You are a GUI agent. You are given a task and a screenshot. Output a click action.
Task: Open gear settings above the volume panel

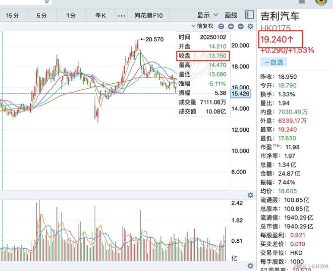pyautogui.click(x=251, y=195)
